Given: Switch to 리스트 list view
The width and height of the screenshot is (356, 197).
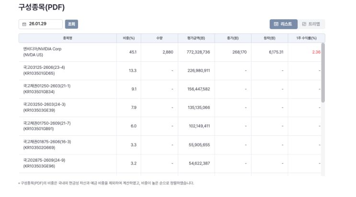Looking at the screenshot, I should tap(283, 24).
